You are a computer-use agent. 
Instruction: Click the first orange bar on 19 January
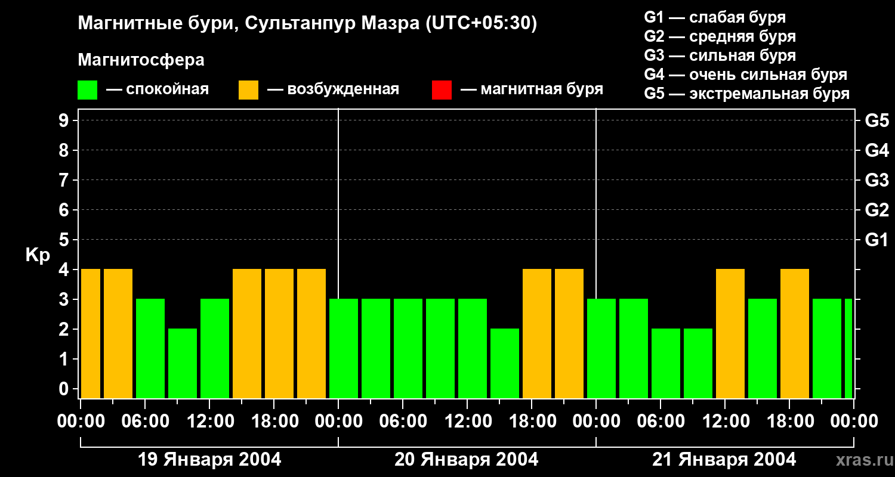(91, 333)
